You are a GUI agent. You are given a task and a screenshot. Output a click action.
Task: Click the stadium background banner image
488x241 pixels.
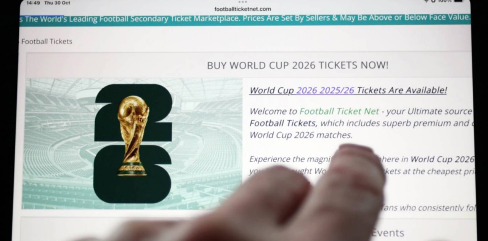click(x=132, y=144)
